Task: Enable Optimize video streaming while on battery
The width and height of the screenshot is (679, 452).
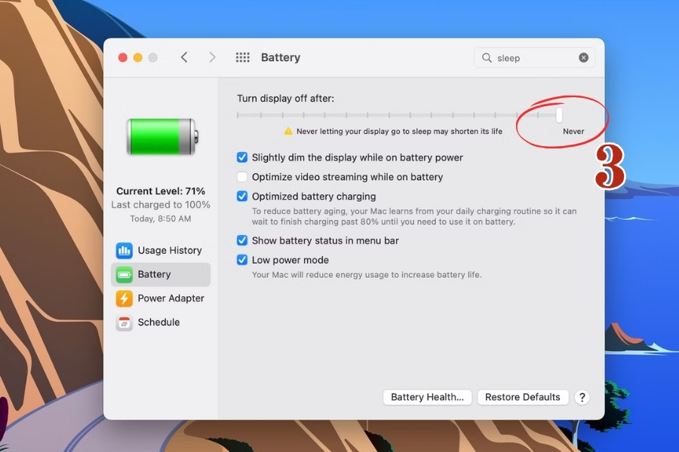Action: pyautogui.click(x=242, y=177)
